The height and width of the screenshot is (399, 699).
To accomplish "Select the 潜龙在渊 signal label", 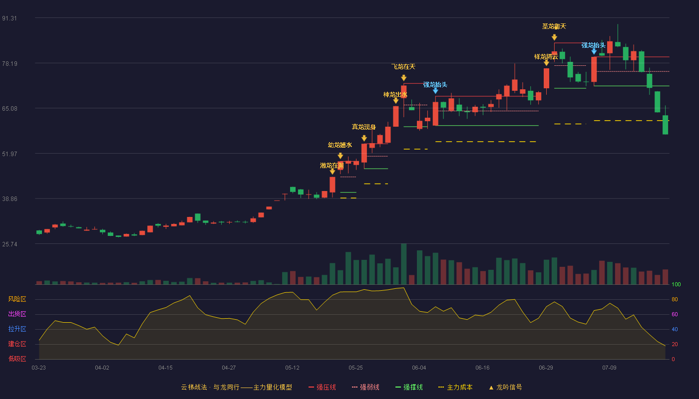I will coord(332,165).
